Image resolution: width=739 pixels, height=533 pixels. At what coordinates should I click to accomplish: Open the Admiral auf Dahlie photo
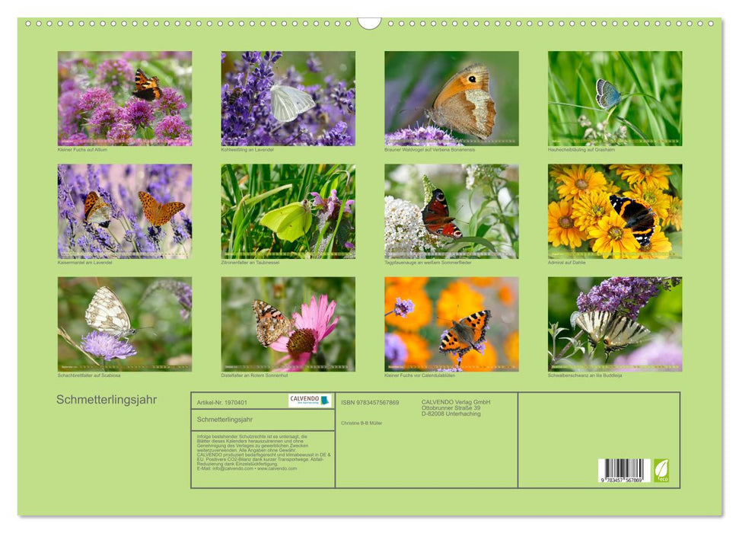tap(615, 211)
